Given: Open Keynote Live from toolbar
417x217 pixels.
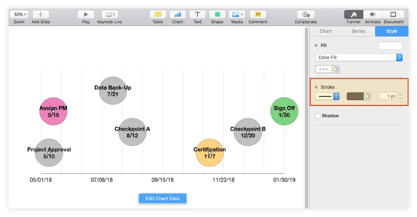Looking at the screenshot, I should click(x=108, y=15).
